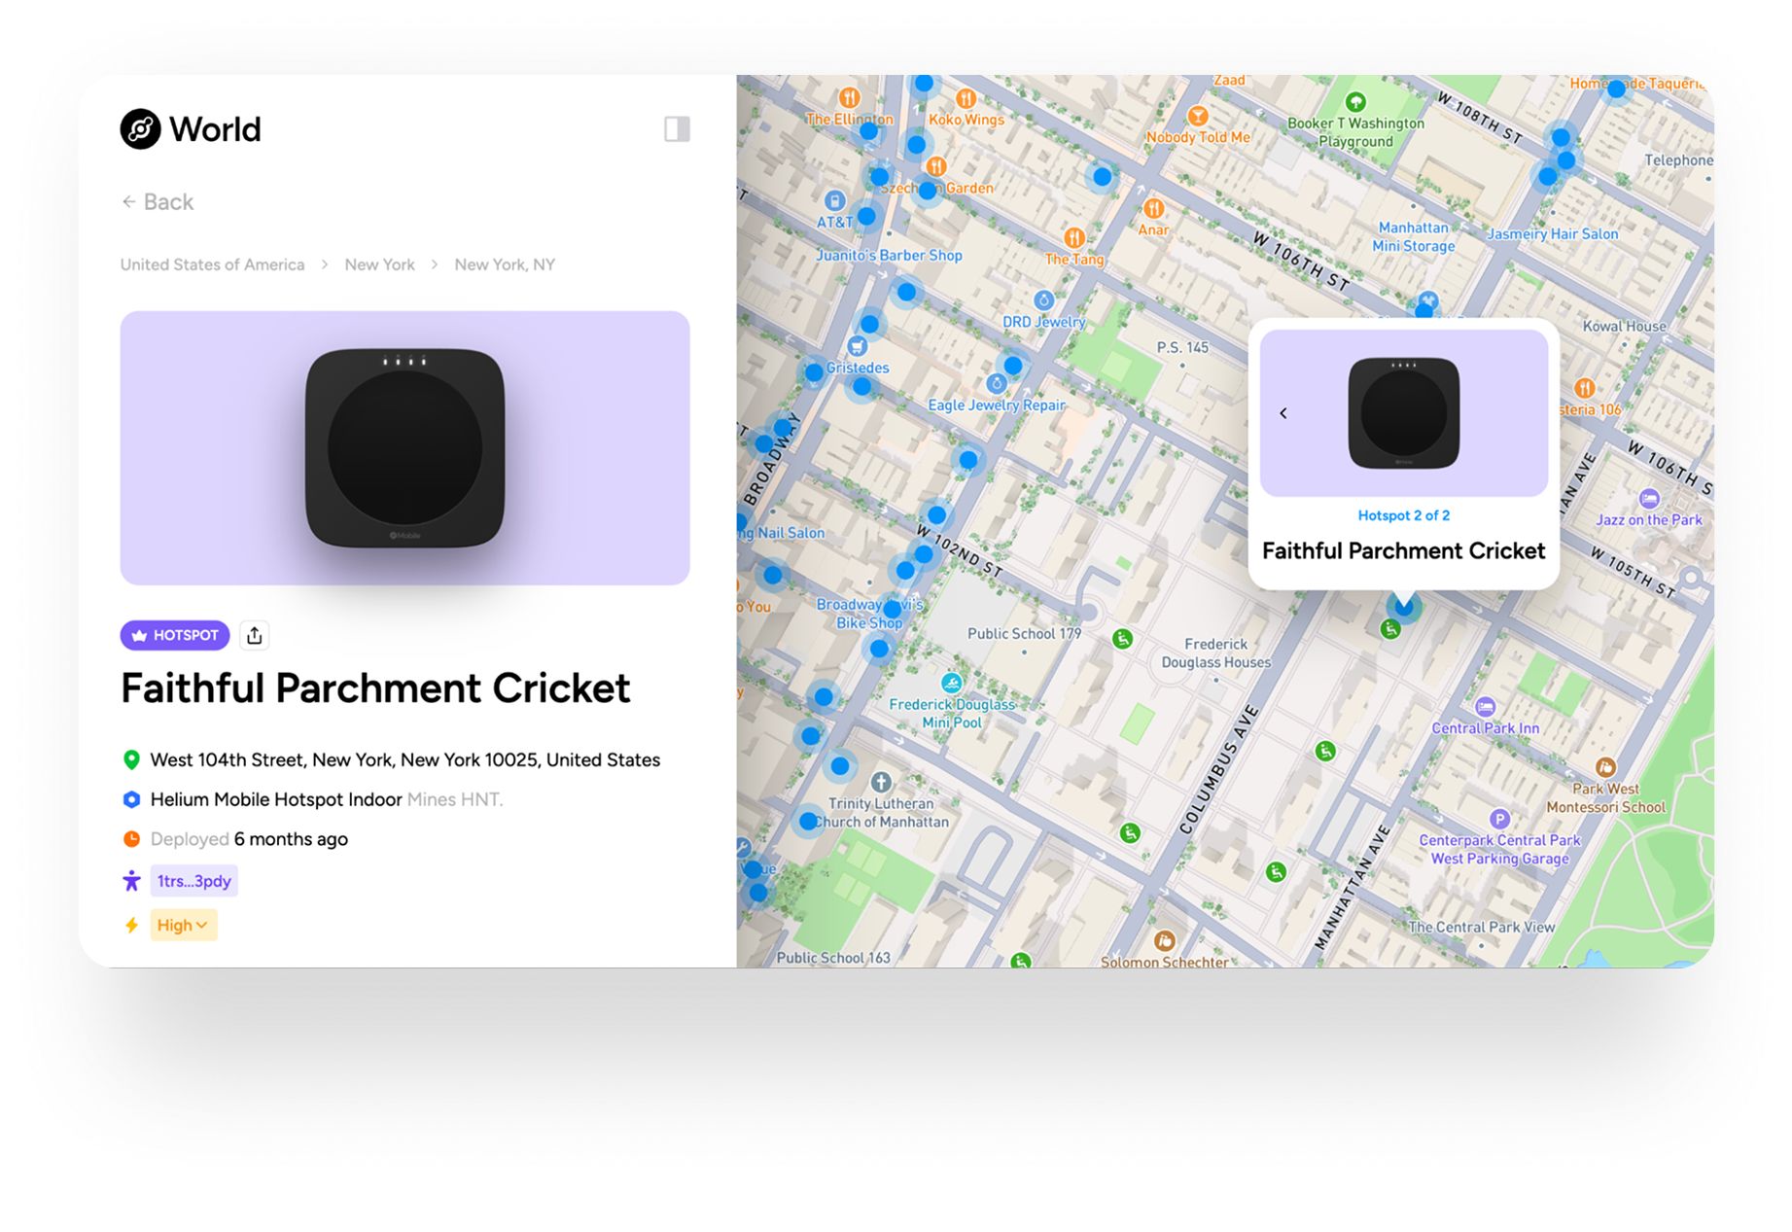
Task: Click the DRD Jewelry map icon
Action: [1043, 300]
